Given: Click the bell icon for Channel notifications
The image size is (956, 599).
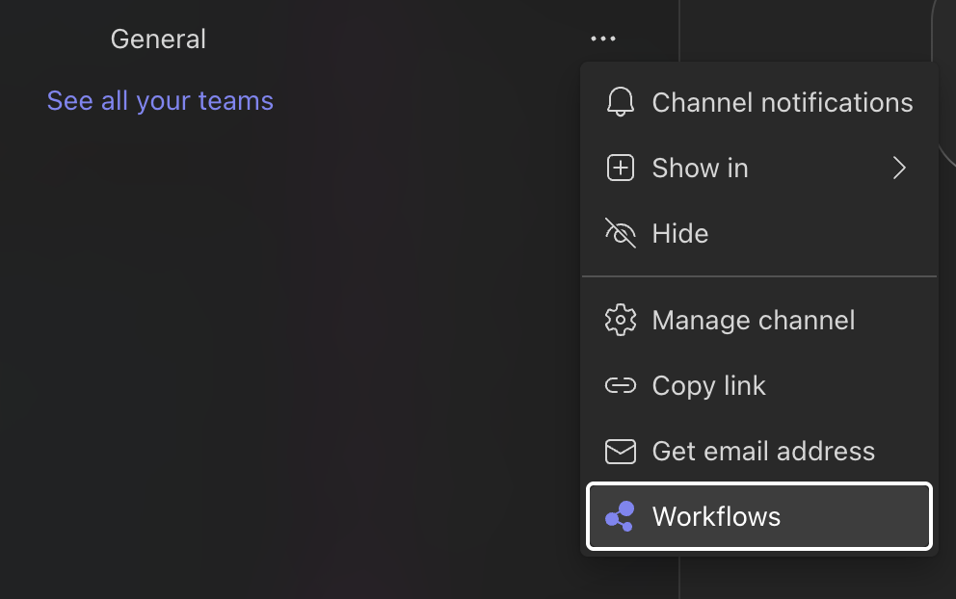Looking at the screenshot, I should point(620,102).
